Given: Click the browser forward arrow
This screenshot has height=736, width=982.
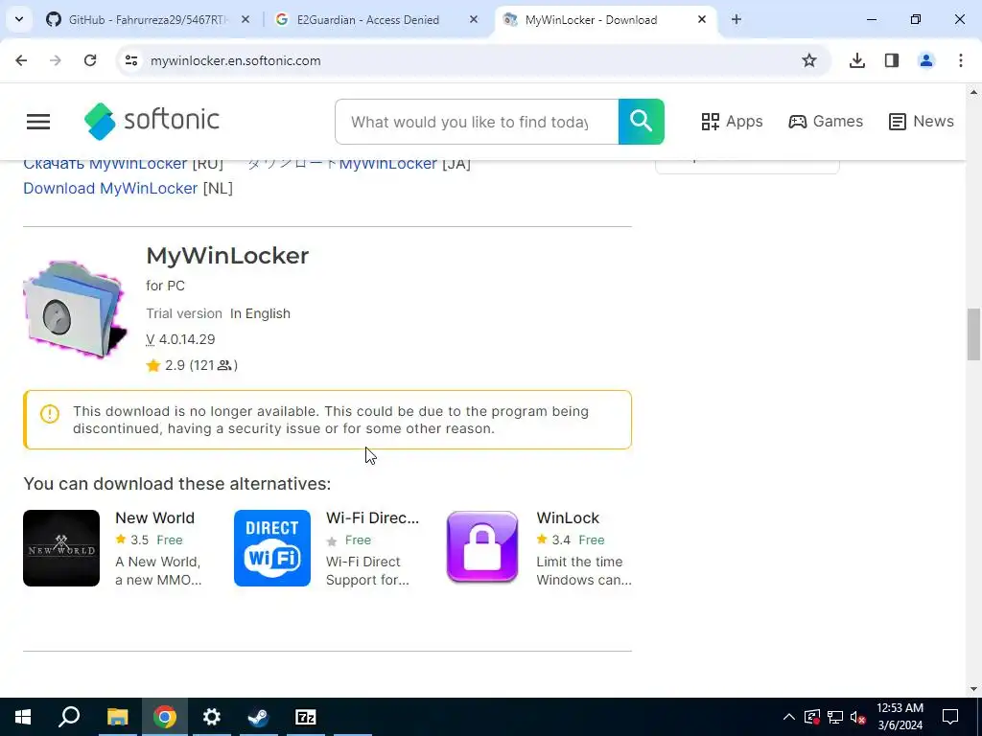Looking at the screenshot, I should coord(56,60).
